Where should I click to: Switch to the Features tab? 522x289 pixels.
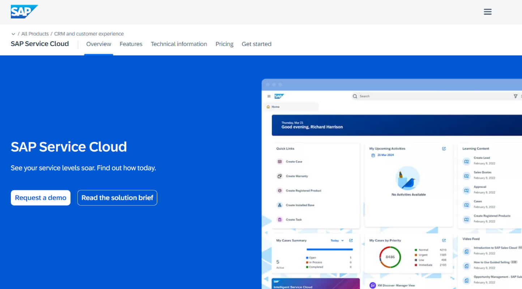pos(131,44)
